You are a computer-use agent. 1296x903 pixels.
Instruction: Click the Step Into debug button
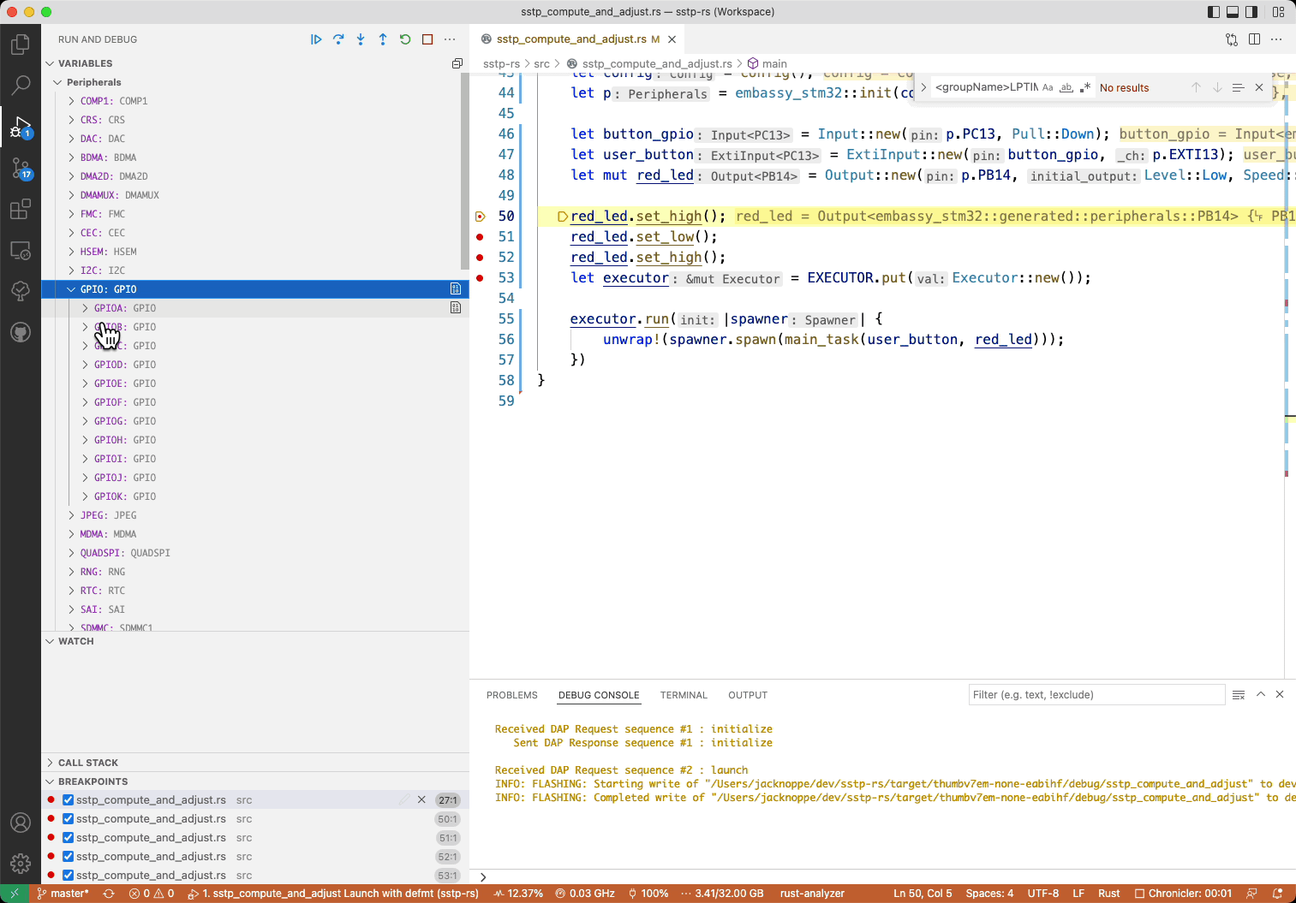[361, 39]
